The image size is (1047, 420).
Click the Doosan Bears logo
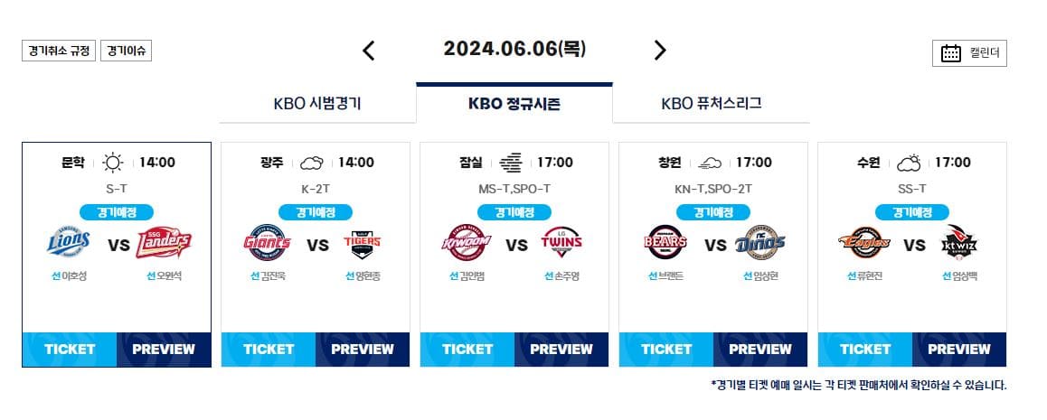(665, 243)
